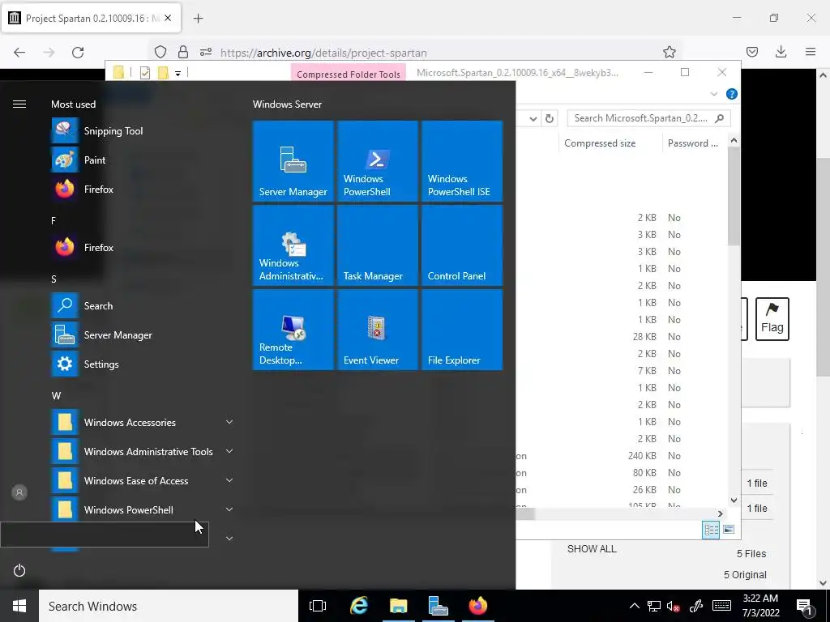Launch the Event Viewer tile
830x622 pixels.
point(378,330)
